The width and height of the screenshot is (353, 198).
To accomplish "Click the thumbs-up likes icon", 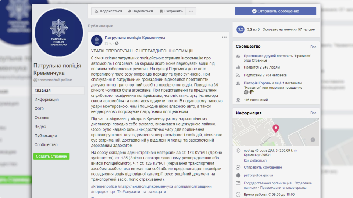I will pyautogui.click(x=238, y=67).
